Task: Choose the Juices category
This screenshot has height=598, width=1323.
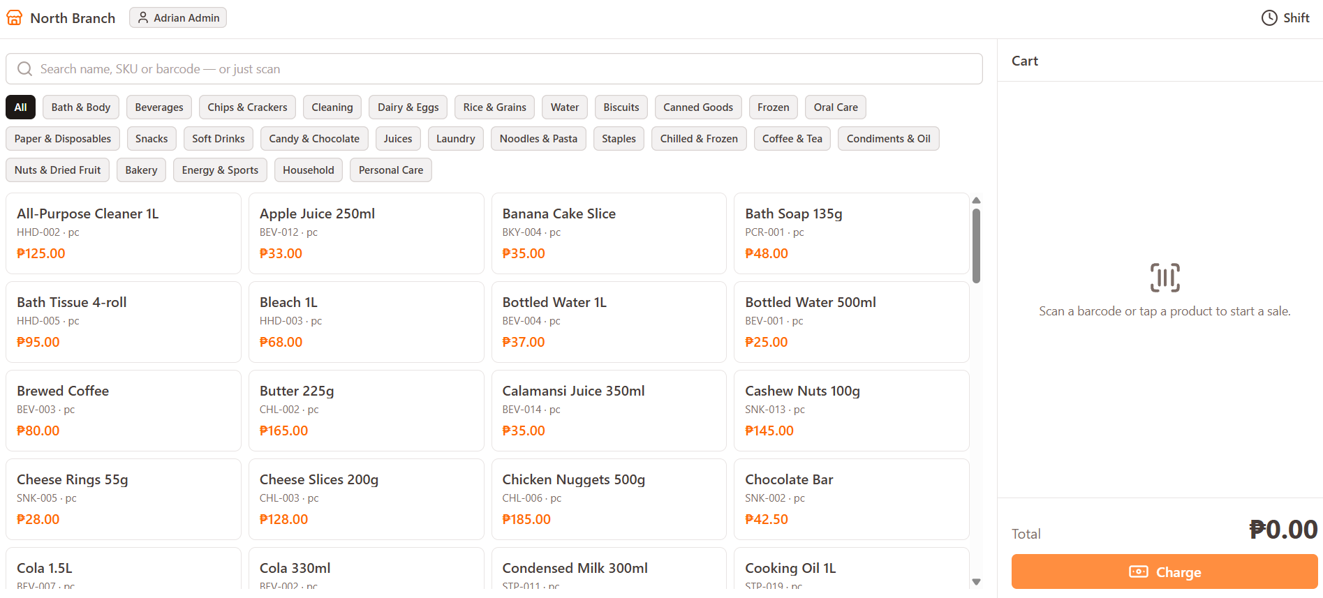Action: tap(398, 139)
